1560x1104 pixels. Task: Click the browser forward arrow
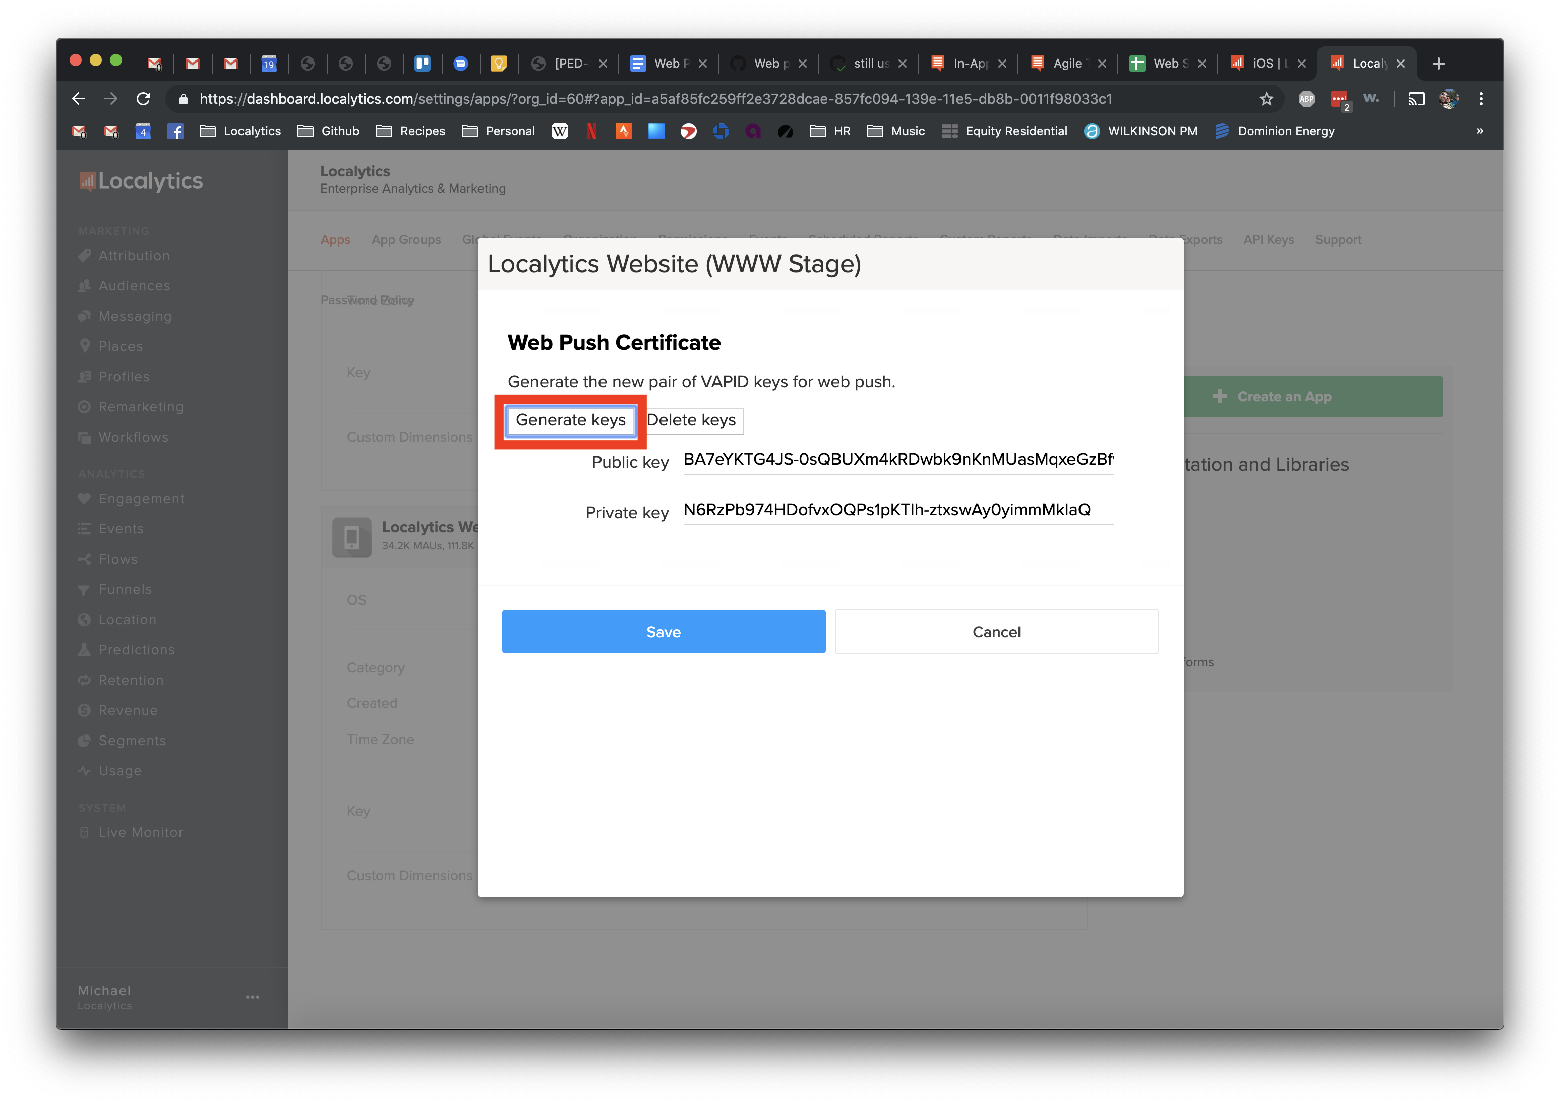(111, 99)
